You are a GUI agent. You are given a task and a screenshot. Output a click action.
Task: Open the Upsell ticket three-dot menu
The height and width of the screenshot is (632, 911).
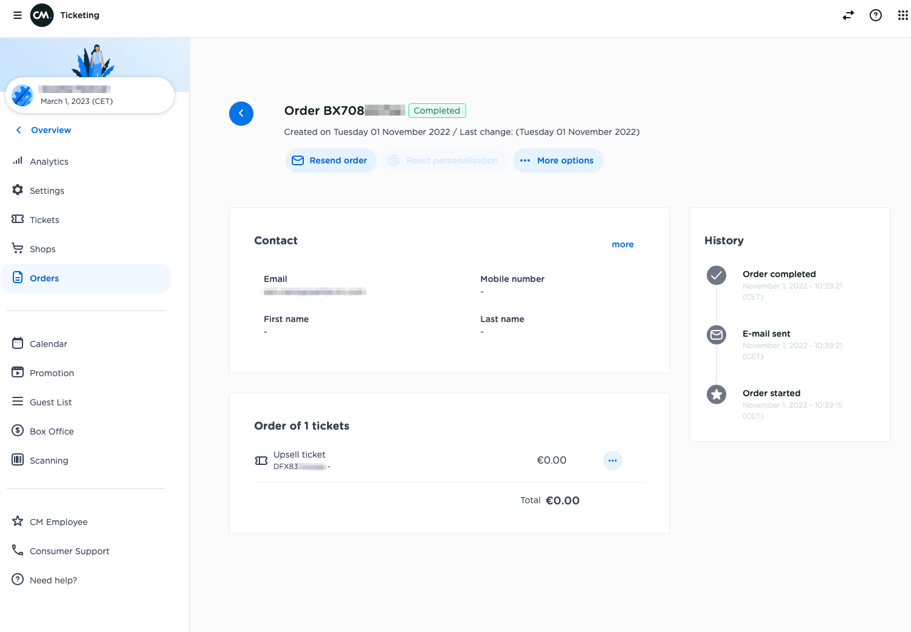612,461
